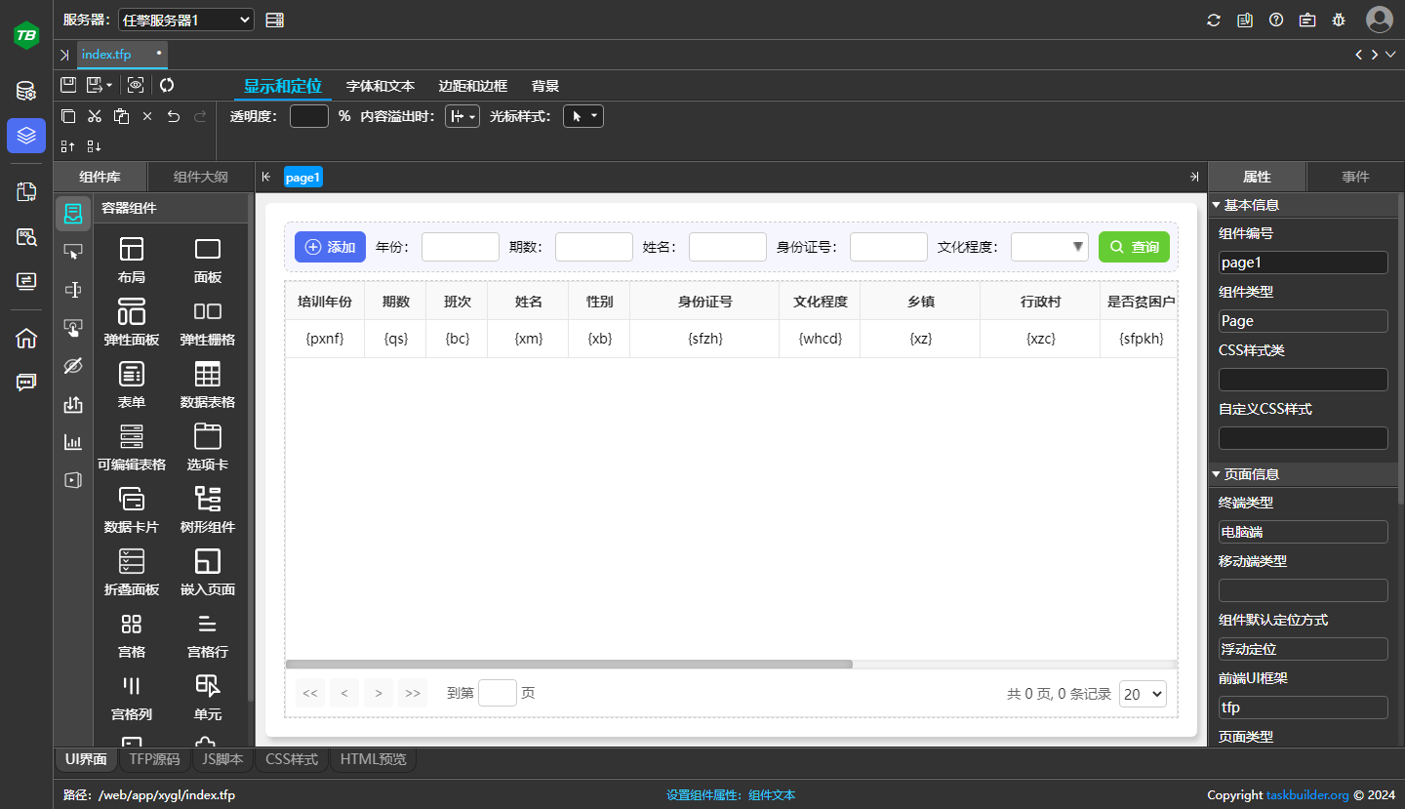Viewport: 1405px width, 809px height.
Task: Open the SQL query sidebar icon
Action: (x=26, y=236)
